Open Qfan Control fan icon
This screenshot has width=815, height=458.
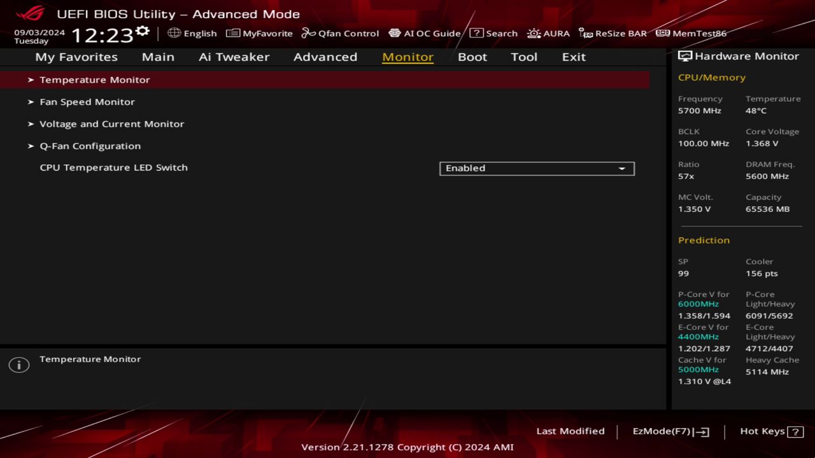(309, 33)
